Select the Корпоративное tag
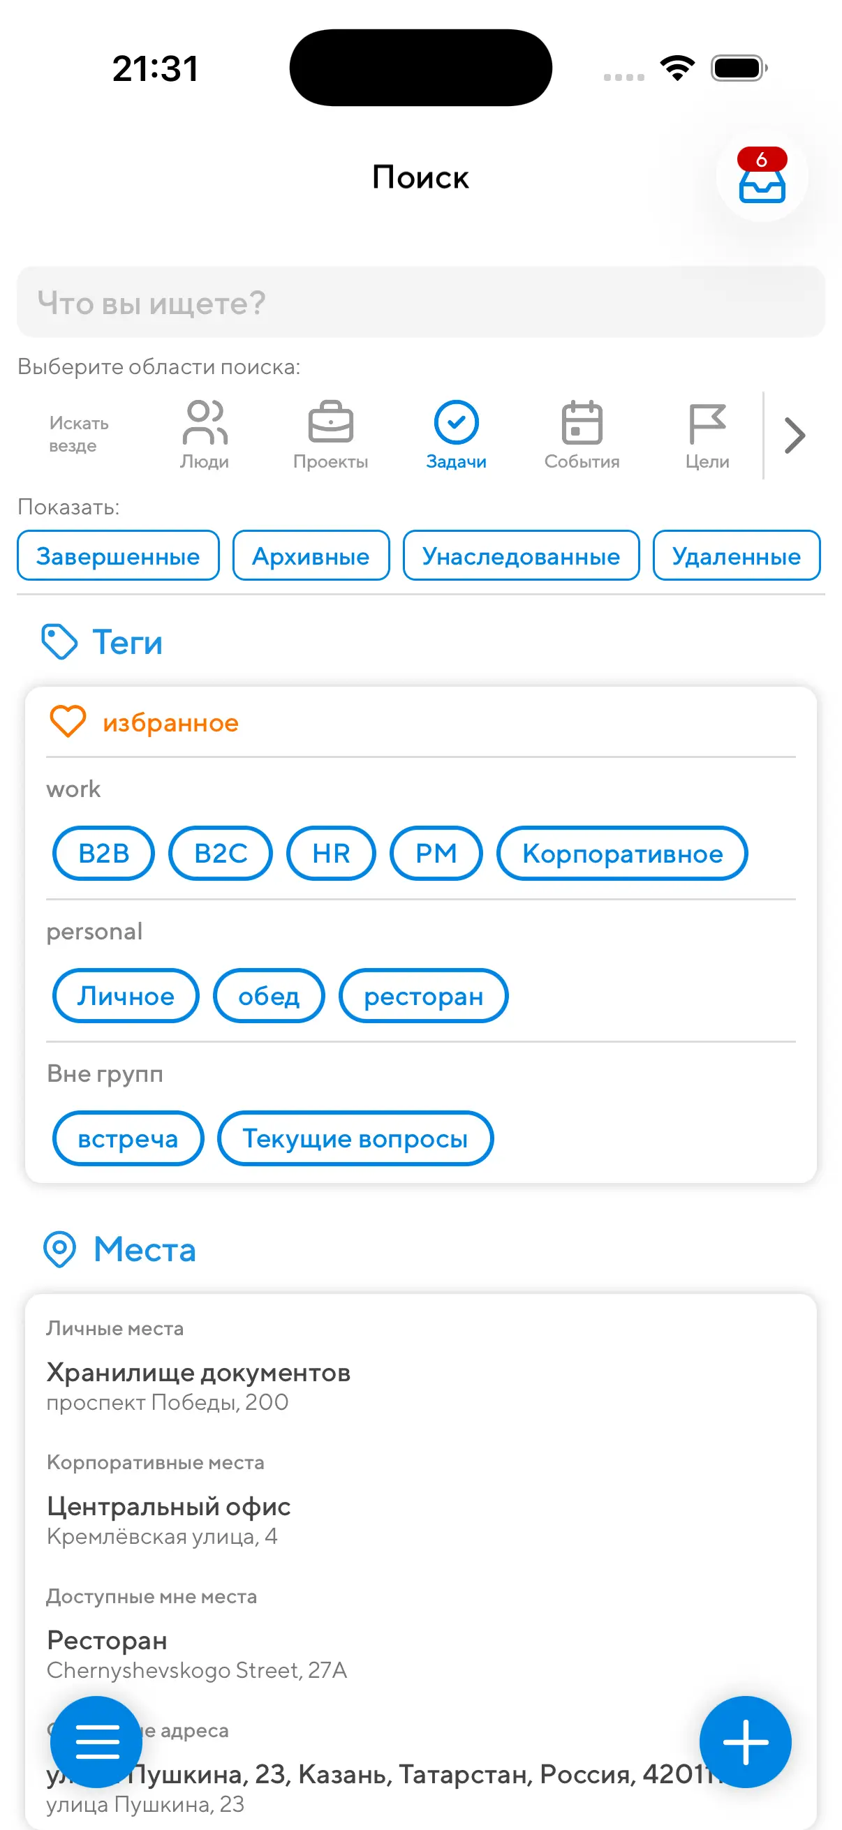Image resolution: width=842 pixels, height=1830 pixels. pos(622,853)
